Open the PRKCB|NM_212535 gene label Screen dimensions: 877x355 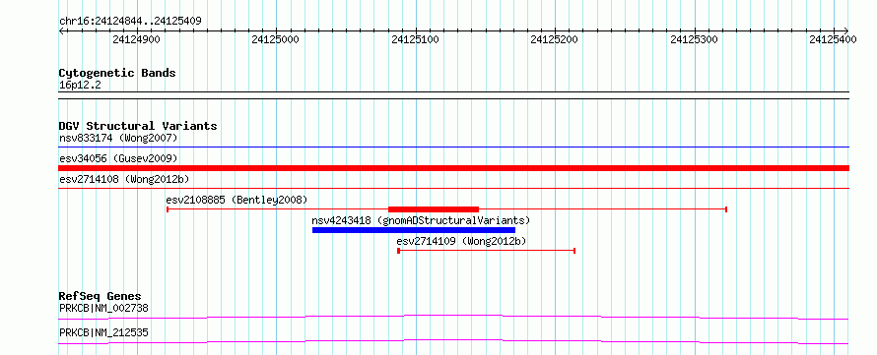103,333
